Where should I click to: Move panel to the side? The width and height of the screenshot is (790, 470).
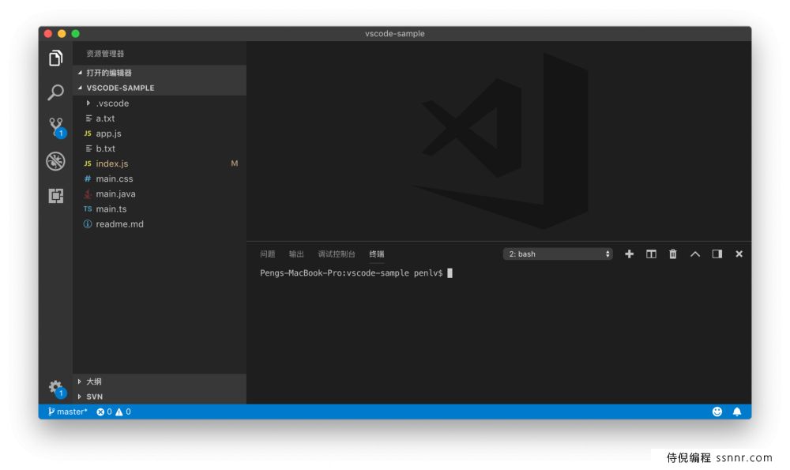717,254
